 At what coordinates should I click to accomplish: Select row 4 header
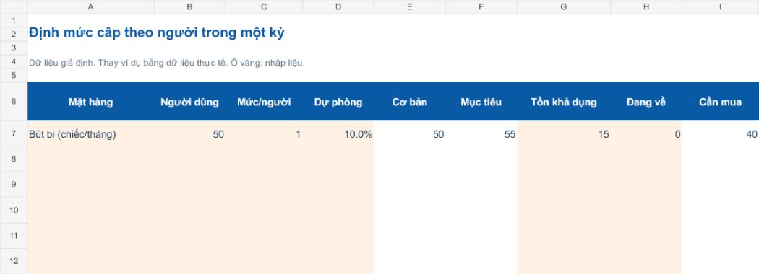[x=14, y=62]
